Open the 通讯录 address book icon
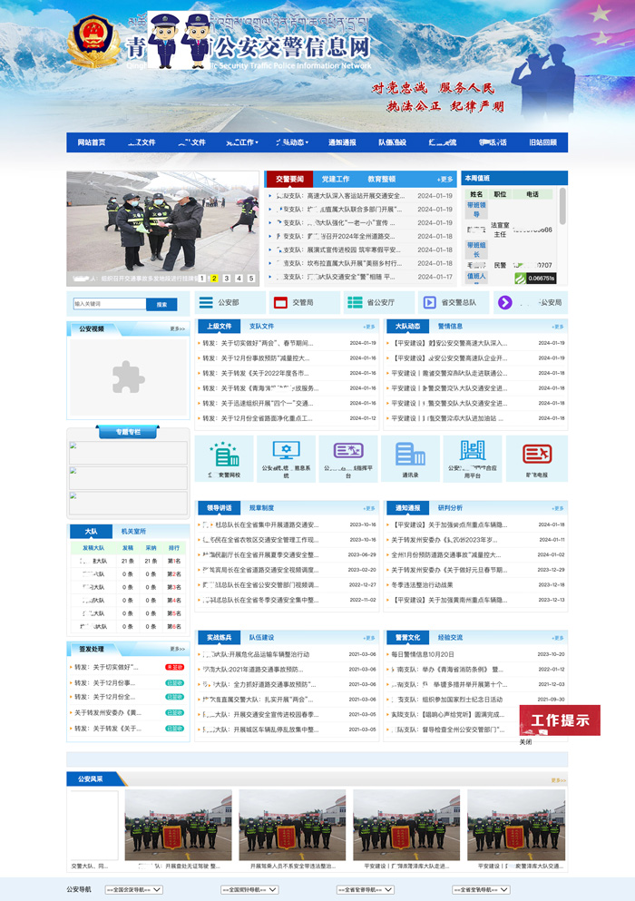 click(x=410, y=454)
